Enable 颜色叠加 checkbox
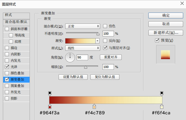Image resolution: width=186 pixels, height=120 pixels. pos(7,73)
